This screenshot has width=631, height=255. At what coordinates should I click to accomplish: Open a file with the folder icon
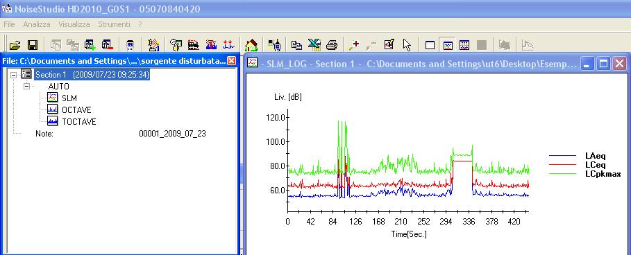tap(15, 45)
